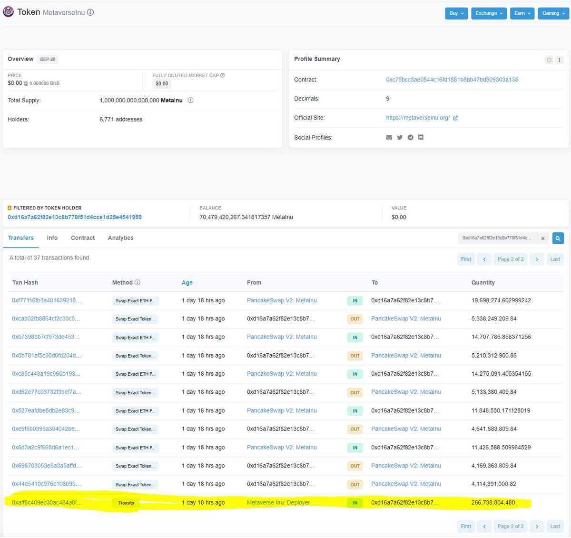This screenshot has height=538, width=571.
Task: Click the info icon next to Total Supply
Action: tap(190, 100)
